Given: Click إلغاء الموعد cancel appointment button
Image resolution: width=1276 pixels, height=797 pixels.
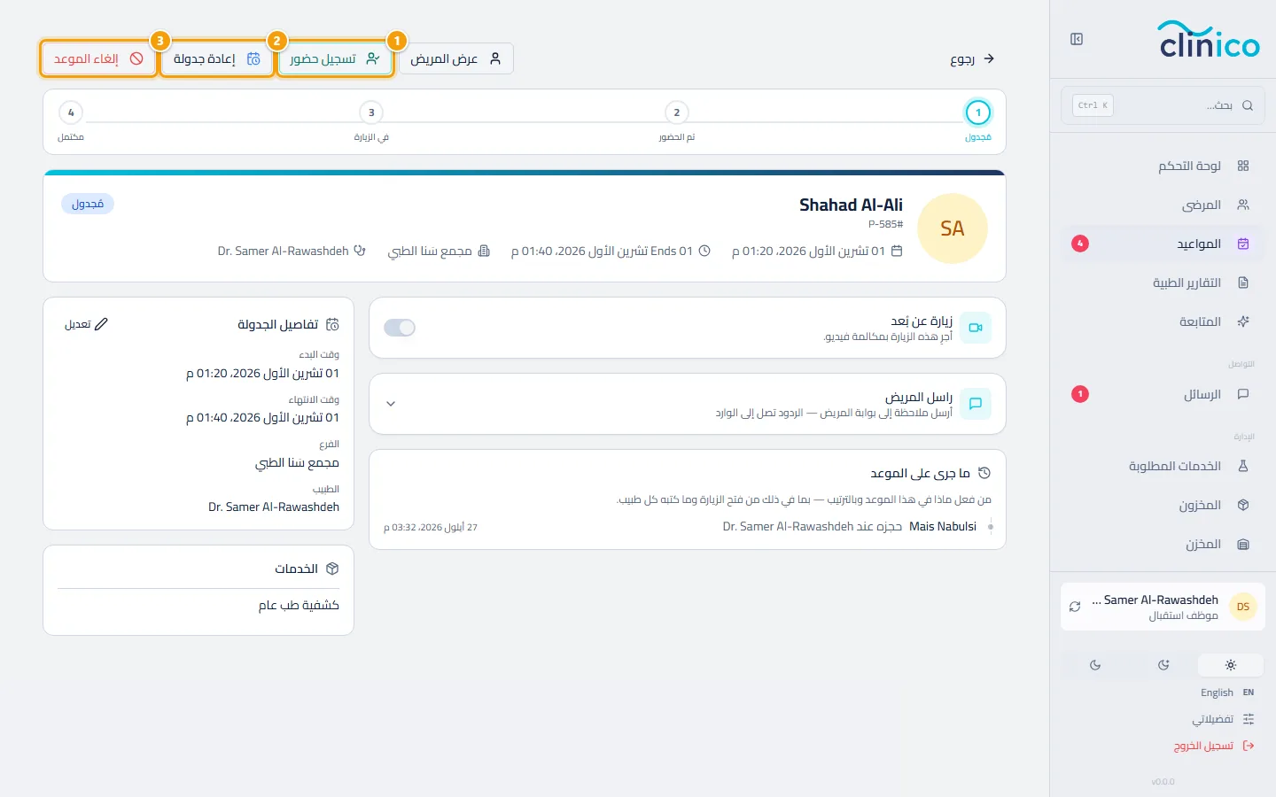Looking at the screenshot, I should click(98, 58).
